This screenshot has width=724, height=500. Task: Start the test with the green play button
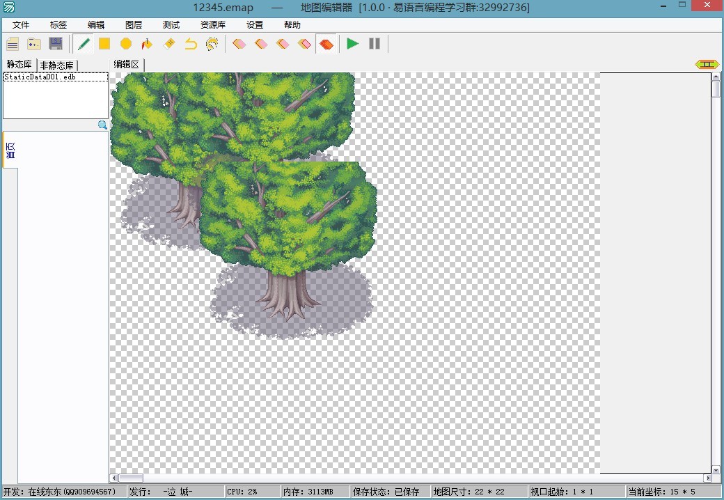[x=353, y=44]
